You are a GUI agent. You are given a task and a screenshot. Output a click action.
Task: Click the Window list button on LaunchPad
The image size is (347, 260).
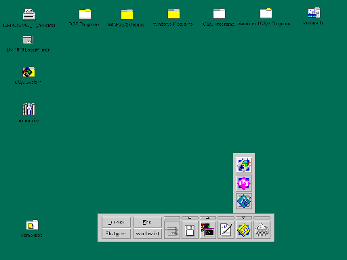[x=147, y=234]
